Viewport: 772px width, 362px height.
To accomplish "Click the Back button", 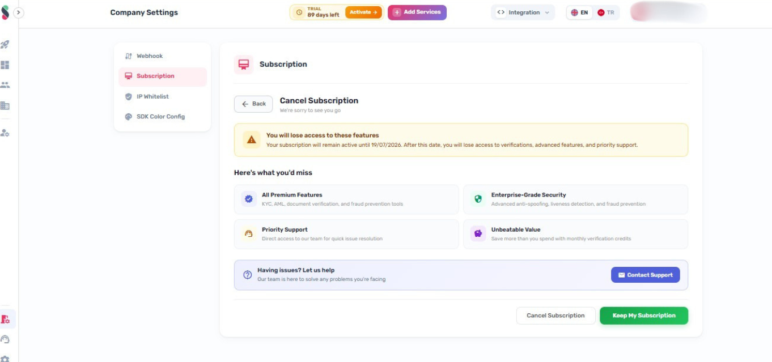I will (253, 104).
